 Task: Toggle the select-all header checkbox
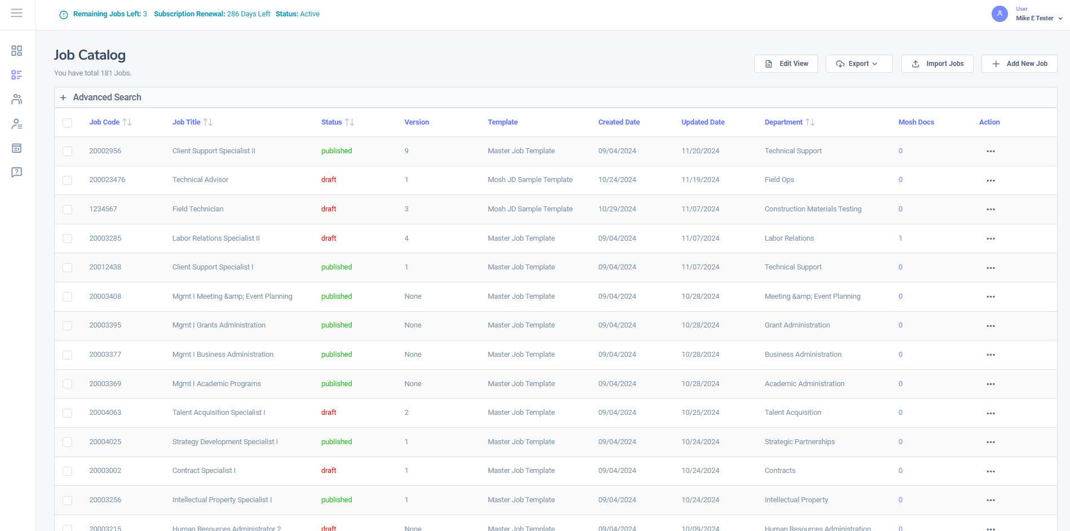click(x=68, y=123)
